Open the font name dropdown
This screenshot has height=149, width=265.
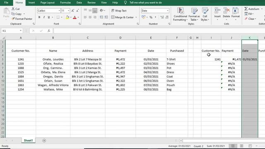point(59,11)
